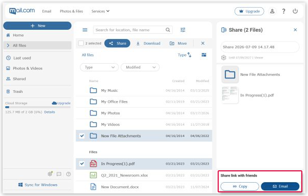Click the My Music folder icon
The width and height of the screenshot is (308, 196).
93,90
